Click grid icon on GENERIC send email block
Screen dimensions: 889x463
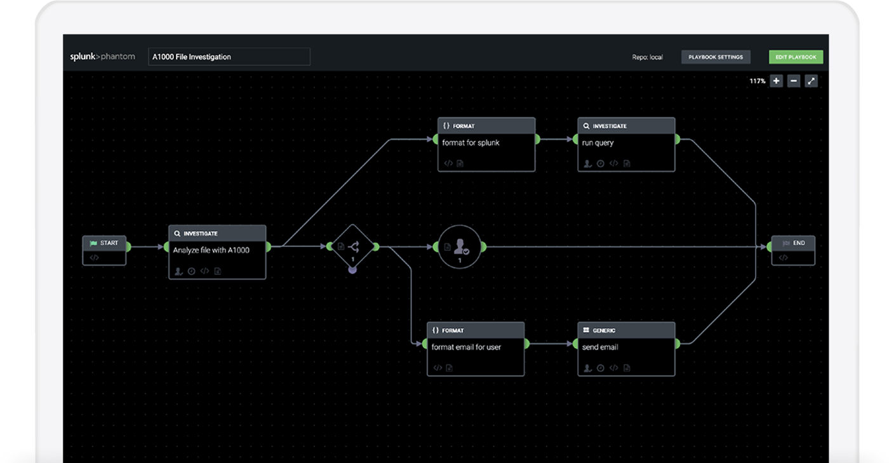tap(586, 330)
